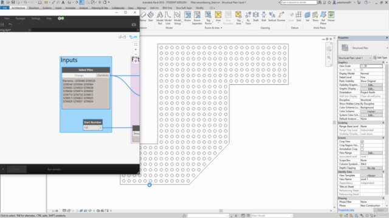This screenshot has height=218, width=389.
Task: Toggle Annotation Crop checkbox
Action: pyautogui.click(x=362, y=150)
